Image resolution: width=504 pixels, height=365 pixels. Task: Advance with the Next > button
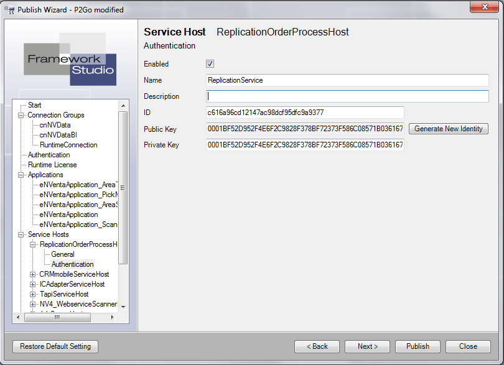[367, 346]
